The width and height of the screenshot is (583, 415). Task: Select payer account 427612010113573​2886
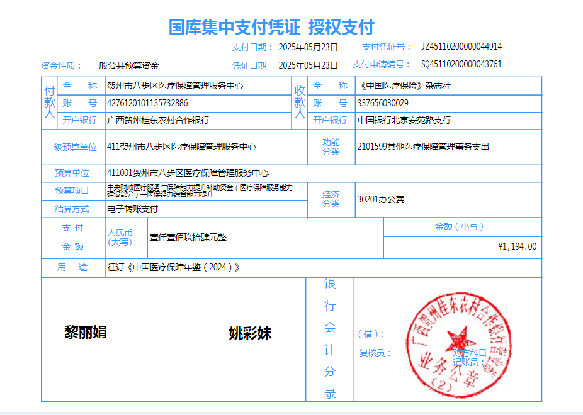[x=147, y=103]
